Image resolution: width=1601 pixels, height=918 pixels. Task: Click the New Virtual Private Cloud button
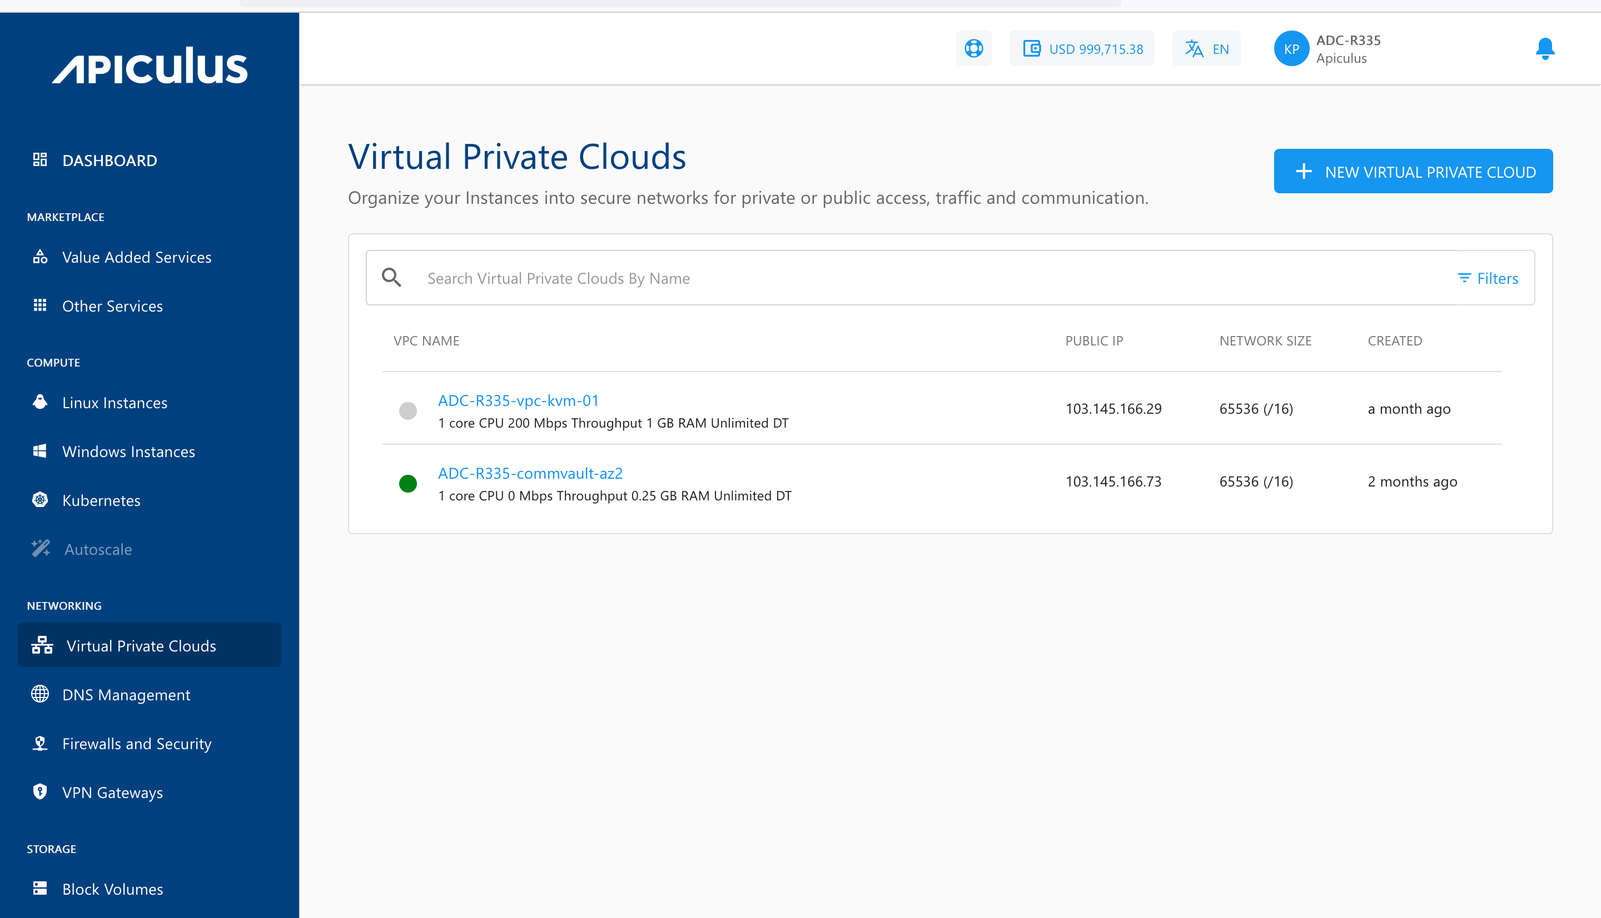point(1413,171)
